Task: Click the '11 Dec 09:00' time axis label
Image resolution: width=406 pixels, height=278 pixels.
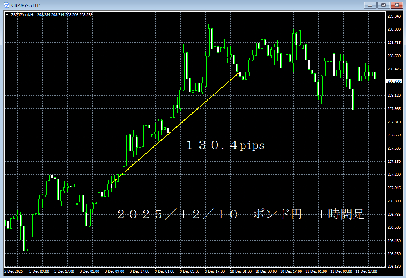Action: [x=341, y=271]
